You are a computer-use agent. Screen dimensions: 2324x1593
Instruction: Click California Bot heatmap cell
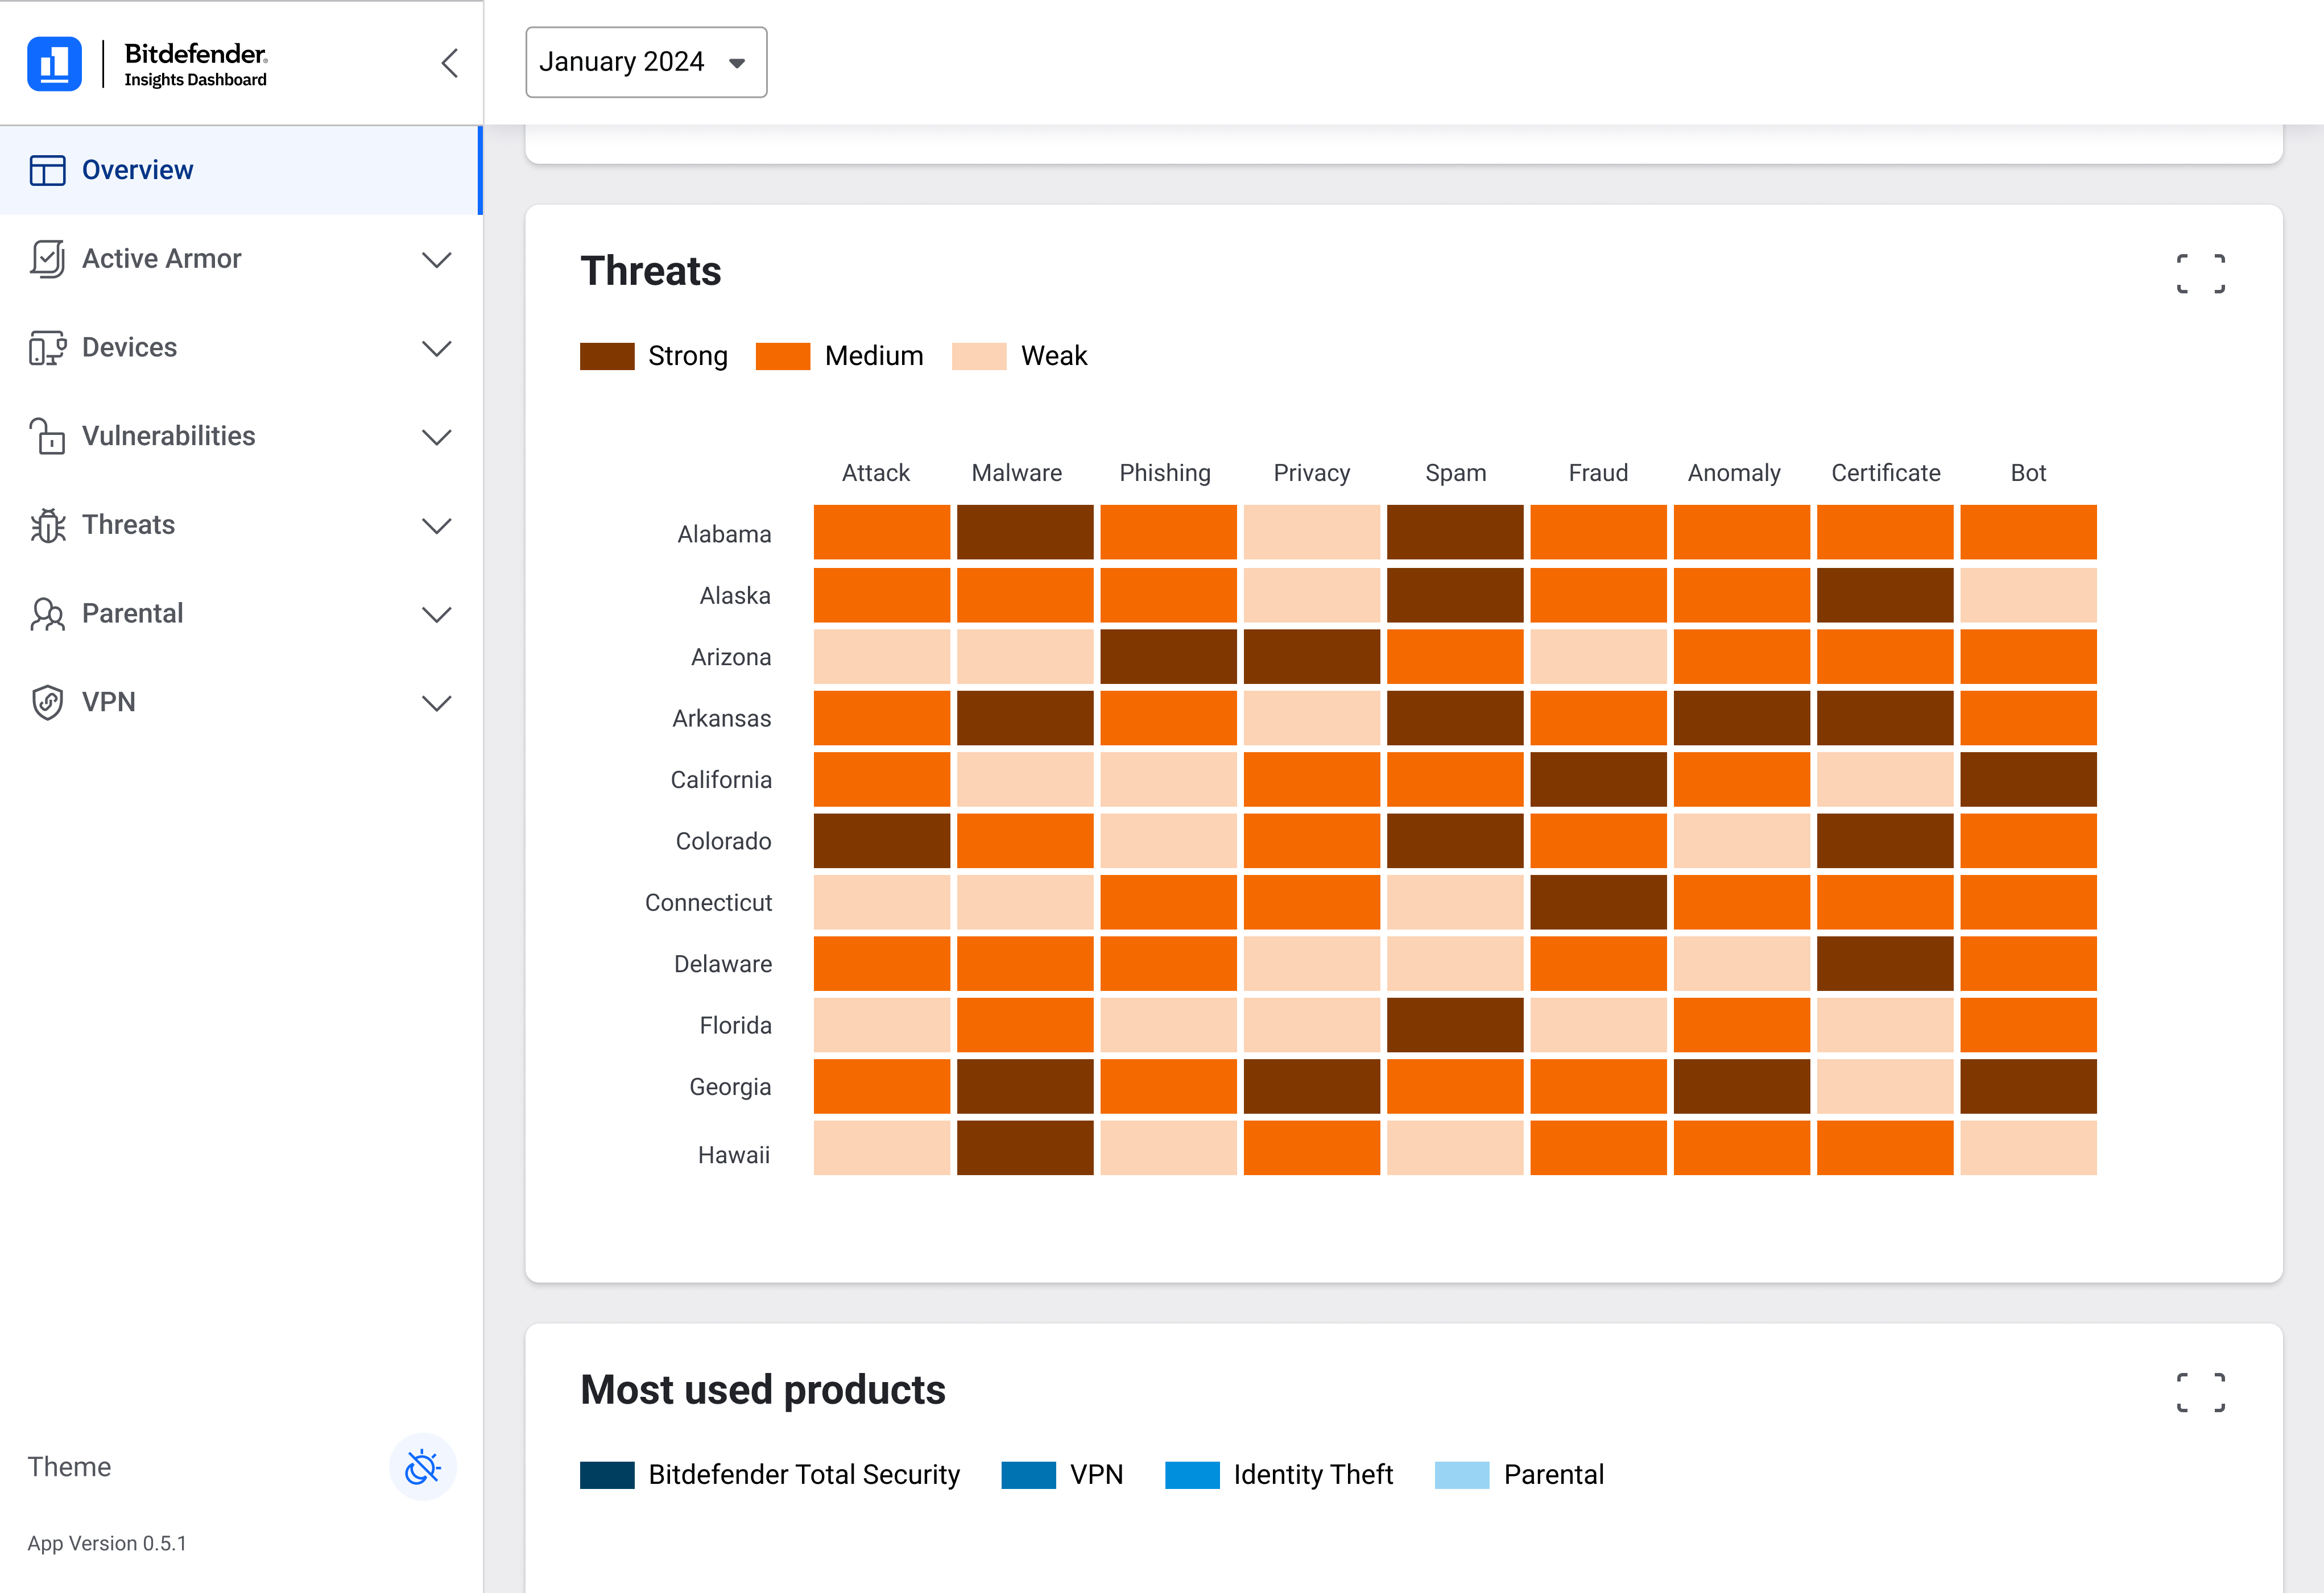pos(2028,779)
